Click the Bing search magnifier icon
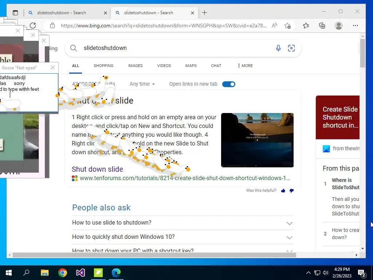 click(74, 48)
